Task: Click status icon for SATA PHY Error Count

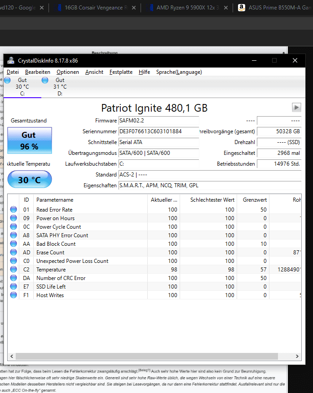Action: (13, 235)
